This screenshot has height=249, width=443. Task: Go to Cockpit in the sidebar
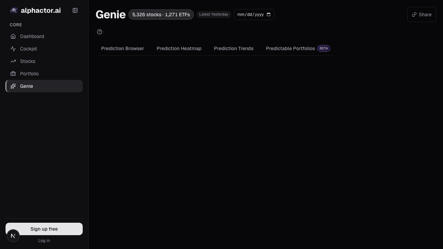pos(44,49)
